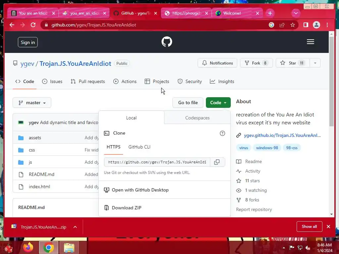
Task: Click the green Code dropdown button
Action: 218,103
